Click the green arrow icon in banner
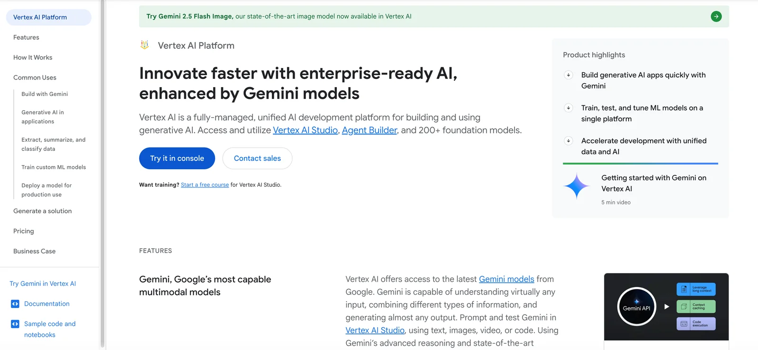Screen dimensions: 758x350 (x=716, y=17)
